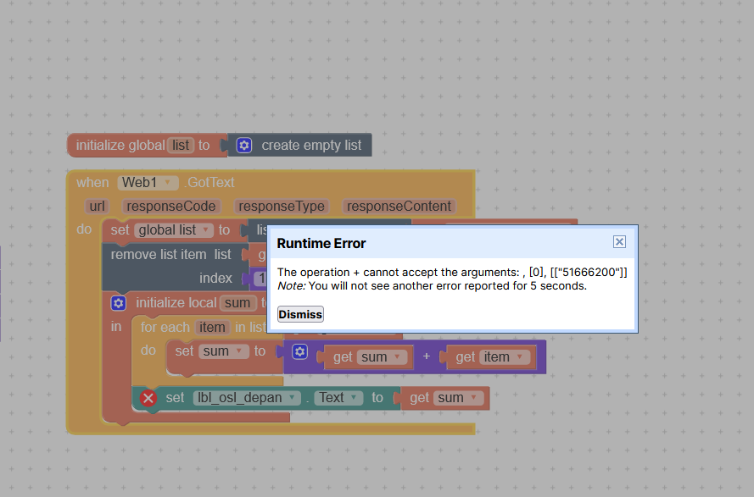
Task: Select the global variable name 'list' field
Action: pyautogui.click(x=181, y=145)
